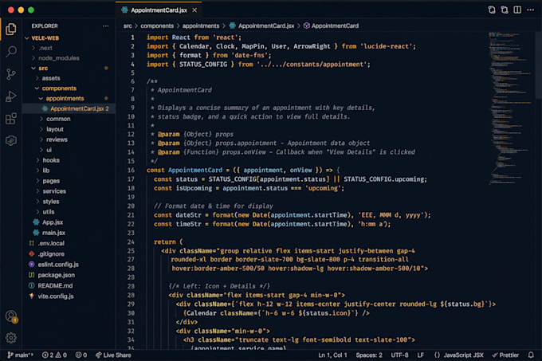The image size is (542, 361).
Task: Click the code minimap overview
Action: [510, 108]
